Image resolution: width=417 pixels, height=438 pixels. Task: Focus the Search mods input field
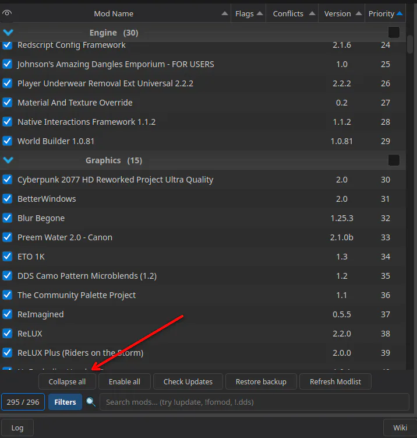pos(255,402)
